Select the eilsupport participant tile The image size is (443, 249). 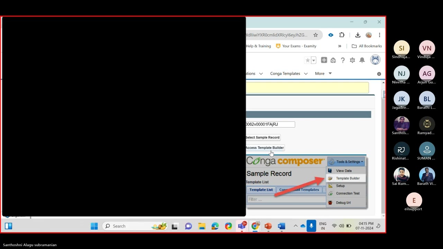click(x=414, y=202)
